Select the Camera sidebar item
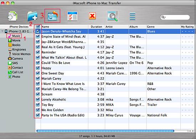 pos(15,58)
